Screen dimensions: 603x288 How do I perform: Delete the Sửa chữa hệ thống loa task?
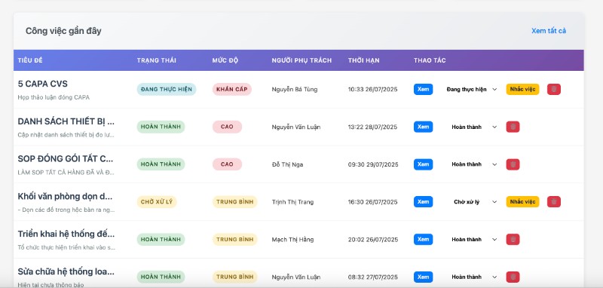[513, 277]
